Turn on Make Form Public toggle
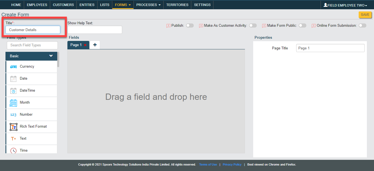The width and height of the screenshot is (374, 171). click(302, 26)
